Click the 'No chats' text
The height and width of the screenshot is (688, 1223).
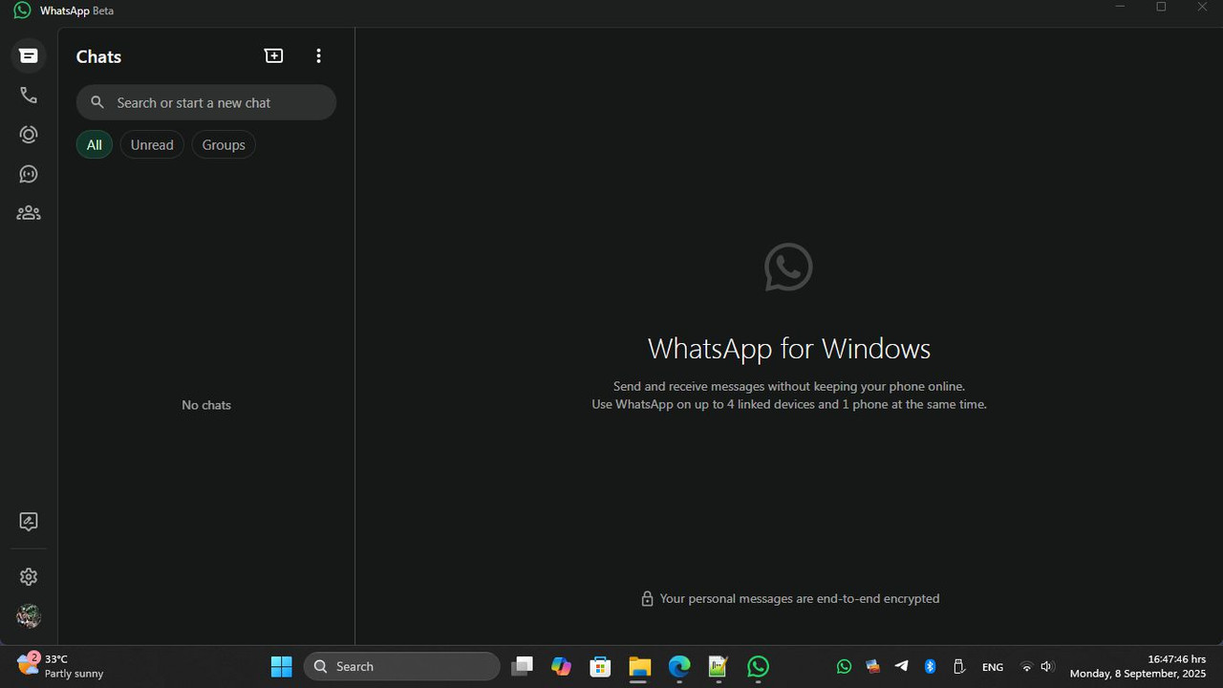coord(206,405)
